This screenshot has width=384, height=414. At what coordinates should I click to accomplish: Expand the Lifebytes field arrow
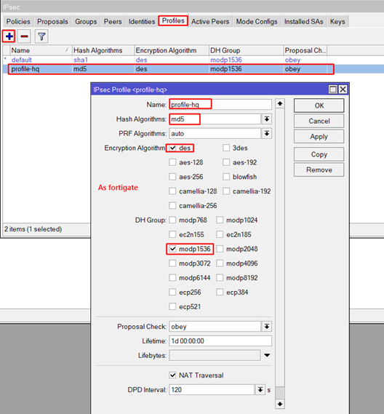pyautogui.click(x=267, y=355)
